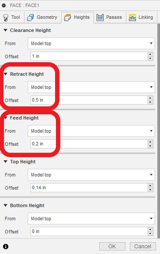This screenshot has height=254, width=160.
Task: Collapse the Retract Height section
Action: click(x=6, y=74)
